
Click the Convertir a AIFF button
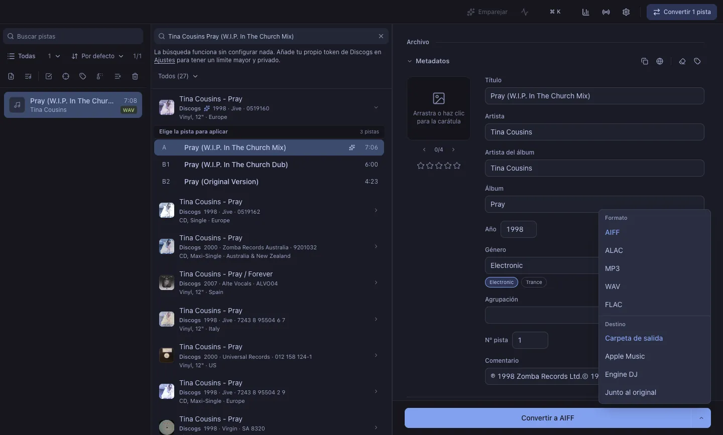click(x=548, y=418)
